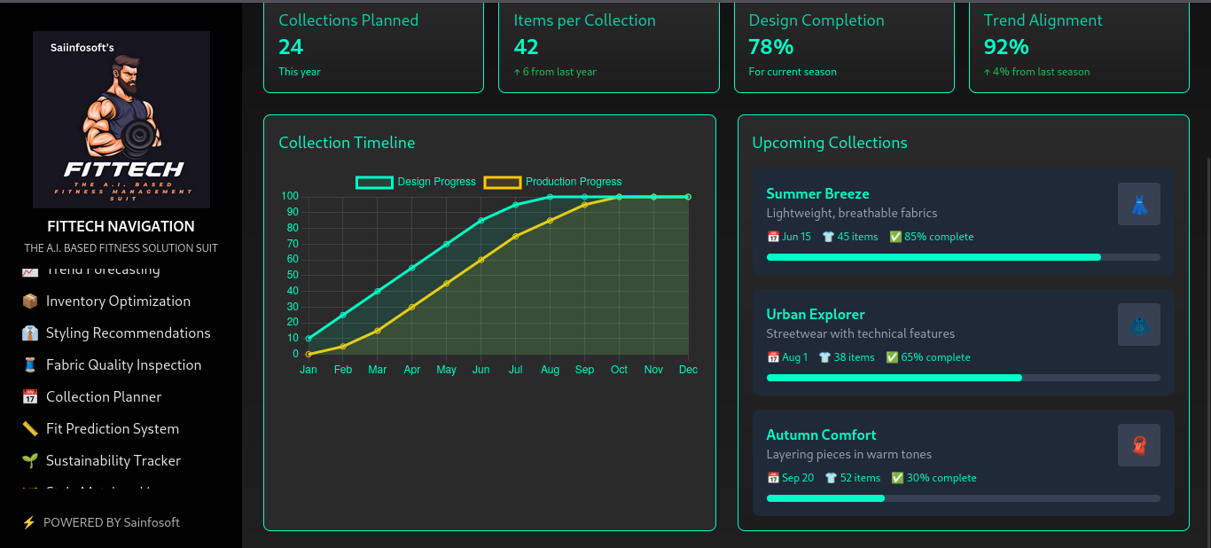The width and height of the screenshot is (1211, 548).
Task: Click the scarf icon on Autumn Comfort
Action: [1138, 445]
